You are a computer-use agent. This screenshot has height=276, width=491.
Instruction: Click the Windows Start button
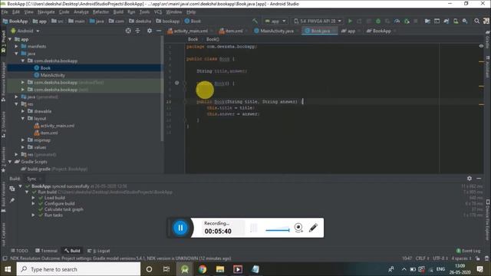[x=8, y=269]
